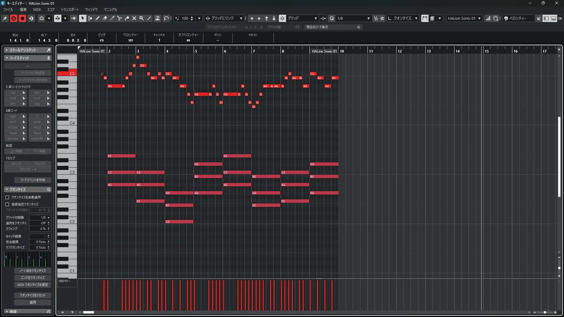Toggle Snap on/off button
The height and width of the screenshot is (317, 564).
pyautogui.click(x=282, y=18)
